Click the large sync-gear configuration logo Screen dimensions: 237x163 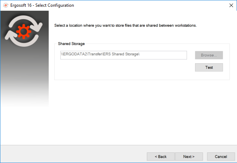pyautogui.click(x=24, y=31)
